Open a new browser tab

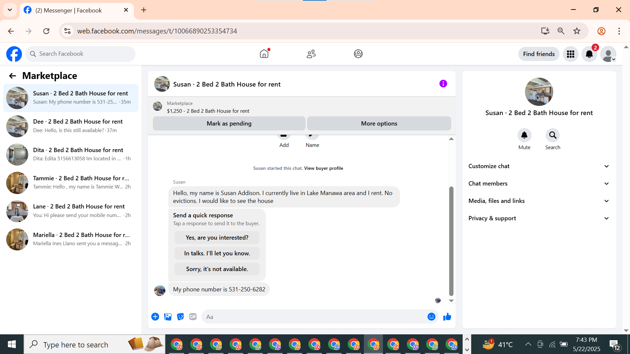pos(144,10)
